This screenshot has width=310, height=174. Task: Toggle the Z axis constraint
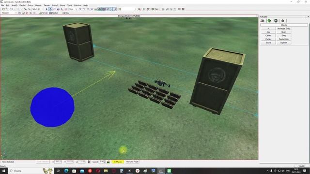pyautogui.click(x=88, y=9)
